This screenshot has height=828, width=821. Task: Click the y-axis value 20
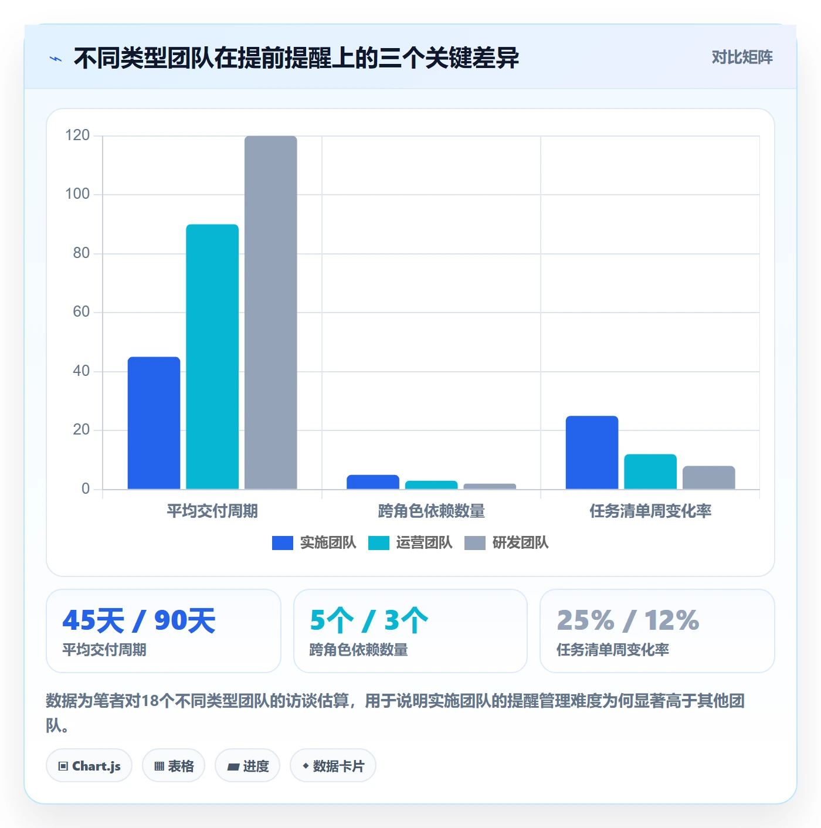tap(82, 430)
